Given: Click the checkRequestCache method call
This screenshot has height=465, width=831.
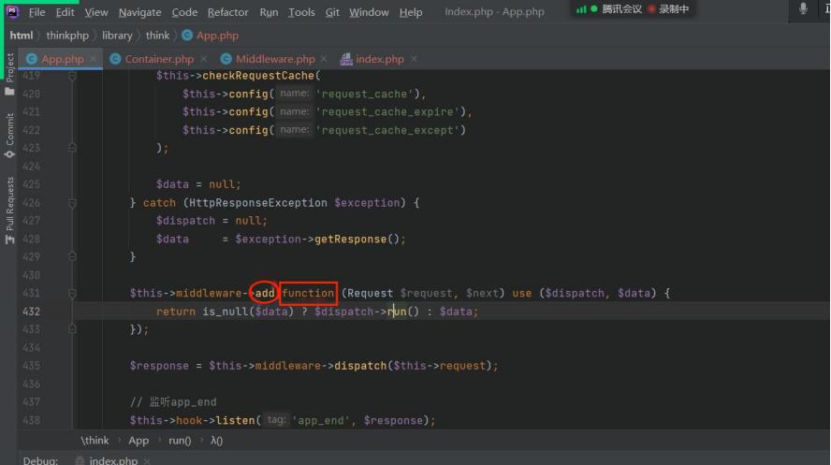Looking at the screenshot, I should click(258, 76).
